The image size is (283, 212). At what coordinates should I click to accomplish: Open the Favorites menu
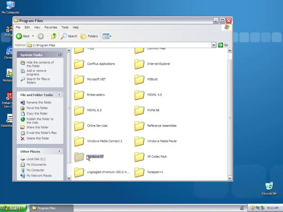(51, 27)
